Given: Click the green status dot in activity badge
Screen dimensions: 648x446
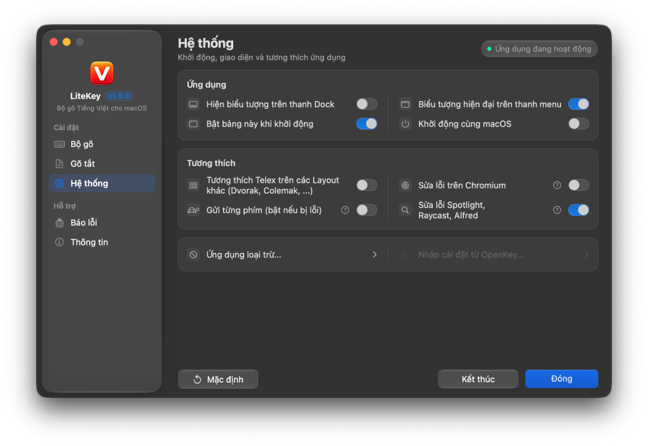Looking at the screenshot, I should point(489,49).
